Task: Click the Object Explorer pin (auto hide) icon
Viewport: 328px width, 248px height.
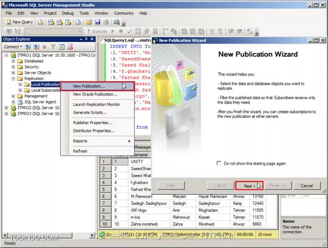Action: 86,39
